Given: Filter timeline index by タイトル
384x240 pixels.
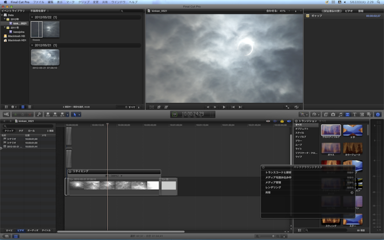Looking at the screenshot, I should pos(46,230).
